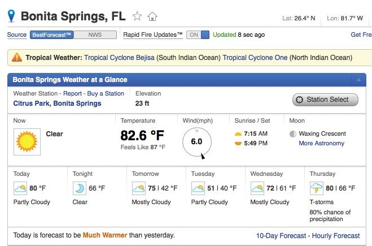Favorite Bonita Springs with the star icon
Viewport: 372px width, 246px height.
(x=137, y=16)
